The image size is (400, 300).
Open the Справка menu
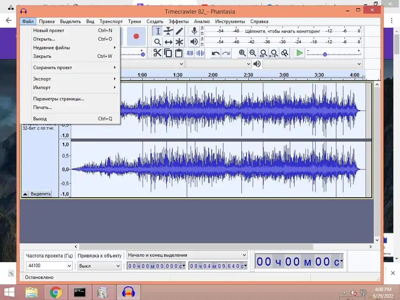(x=259, y=21)
